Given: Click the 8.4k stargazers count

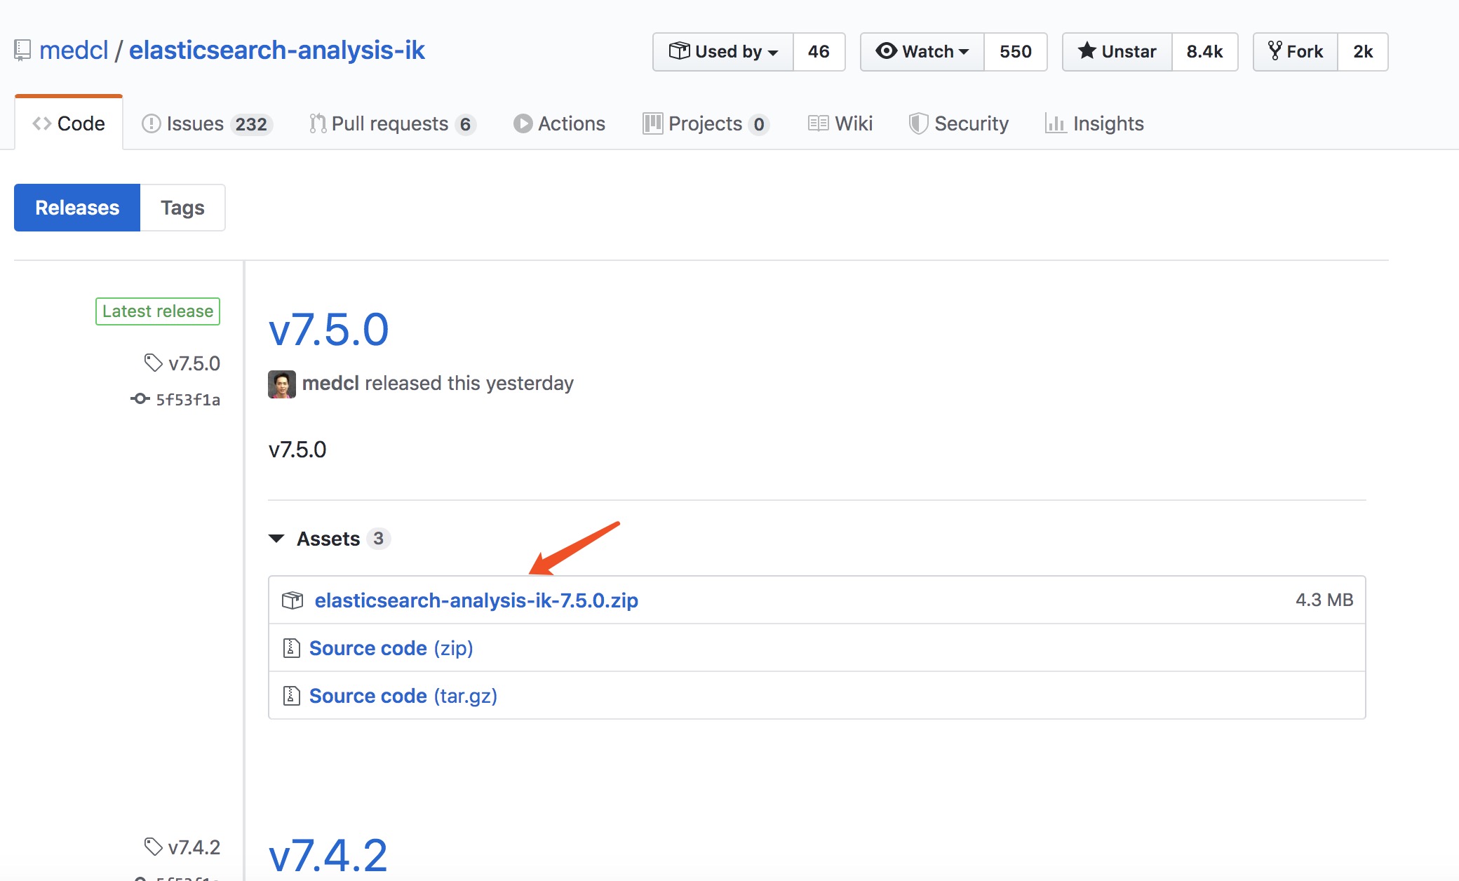Looking at the screenshot, I should pyautogui.click(x=1204, y=52).
